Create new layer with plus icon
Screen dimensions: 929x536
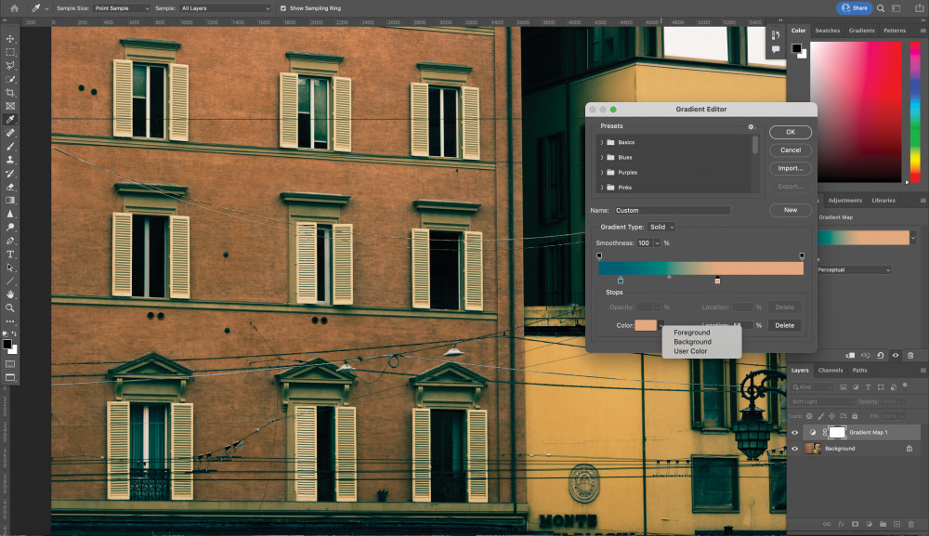897,524
